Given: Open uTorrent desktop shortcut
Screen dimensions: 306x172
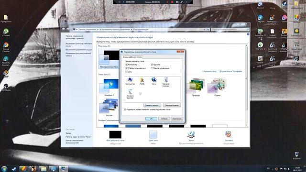Looking at the screenshot, I should pos(6,32).
